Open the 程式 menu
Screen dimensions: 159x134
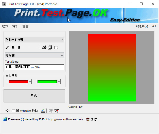coord(5,26)
